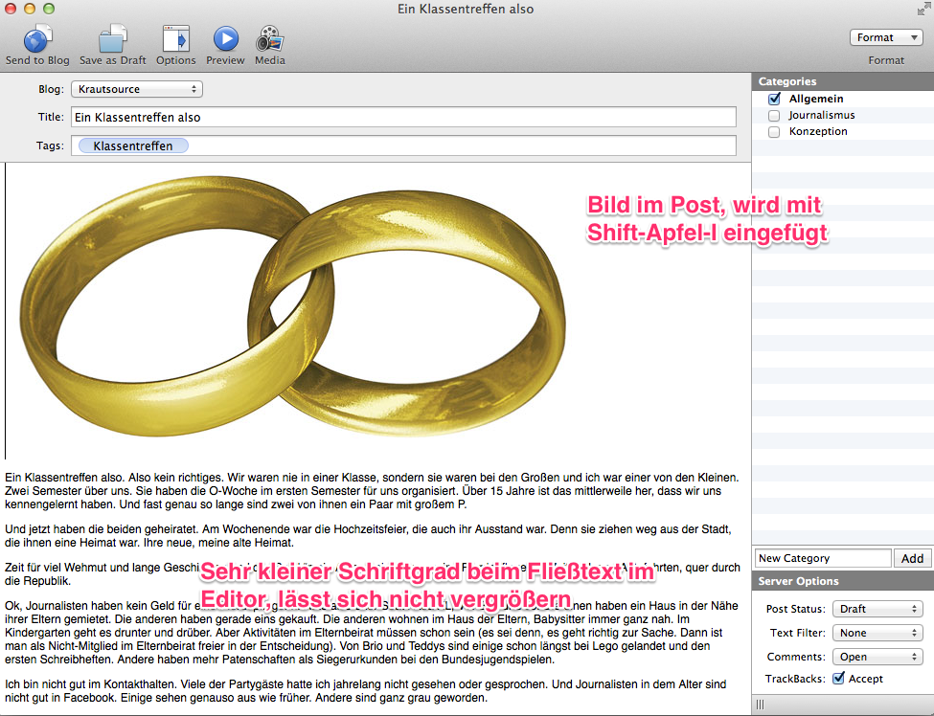Click the Add category button
The image size is (934, 716).
912,558
